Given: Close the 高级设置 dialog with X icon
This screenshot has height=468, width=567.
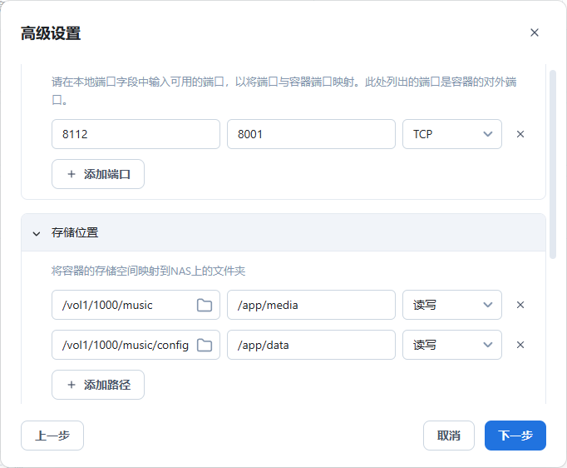Looking at the screenshot, I should pos(535,33).
